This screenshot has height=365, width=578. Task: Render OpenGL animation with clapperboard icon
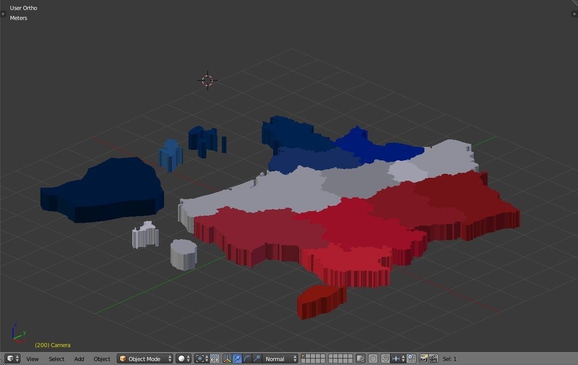(433, 359)
